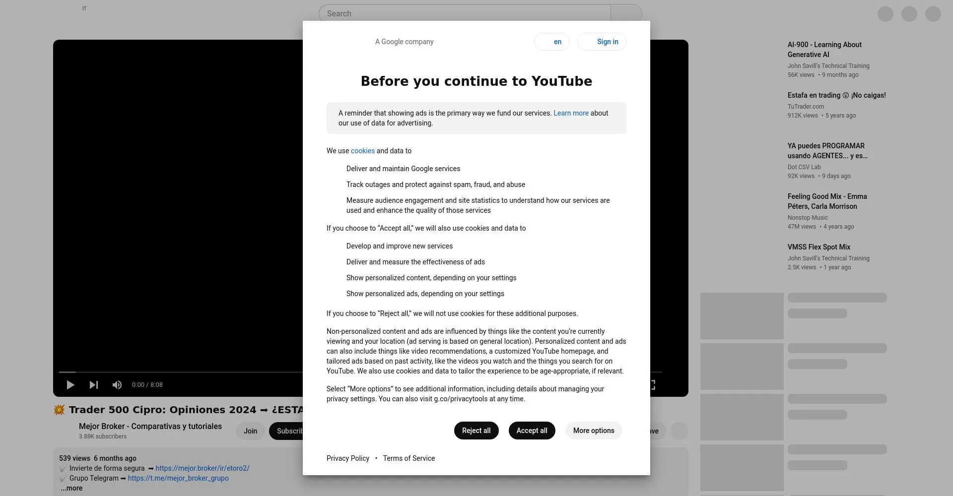
Task: Click Nonstop Music channel name
Action: pyautogui.click(x=808, y=218)
